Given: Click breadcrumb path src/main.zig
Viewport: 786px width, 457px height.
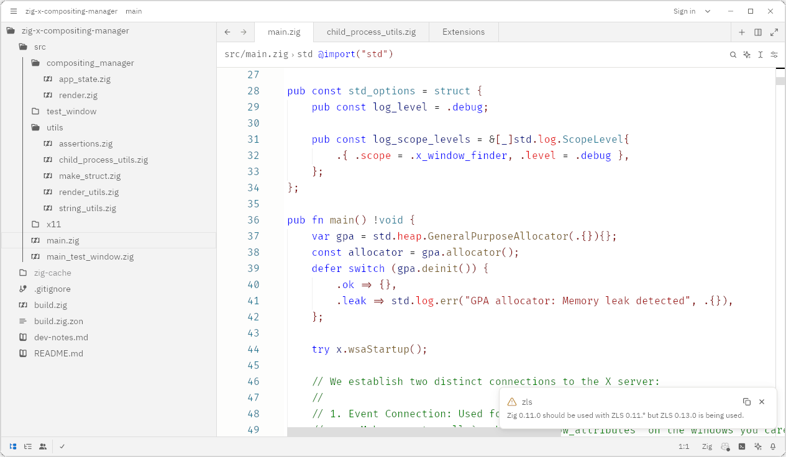Looking at the screenshot, I should click(256, 55).
